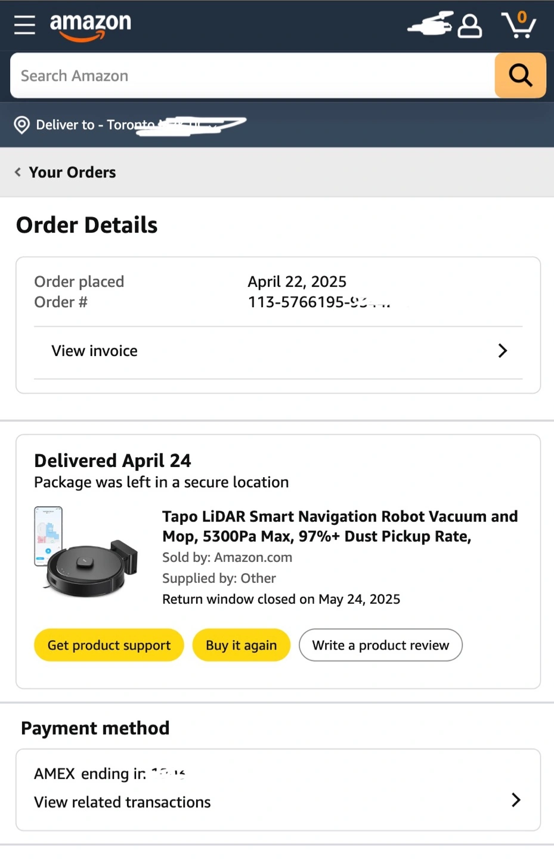Screen dimensions: 554x859
Task: Click the back arrow beside Your Orders
Action: 18,172
